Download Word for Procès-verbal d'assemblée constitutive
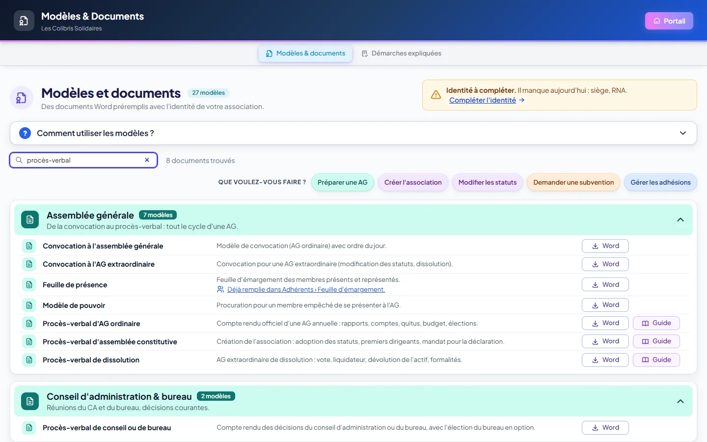Viewport: 707px width, 442px height. pos(605,341)
